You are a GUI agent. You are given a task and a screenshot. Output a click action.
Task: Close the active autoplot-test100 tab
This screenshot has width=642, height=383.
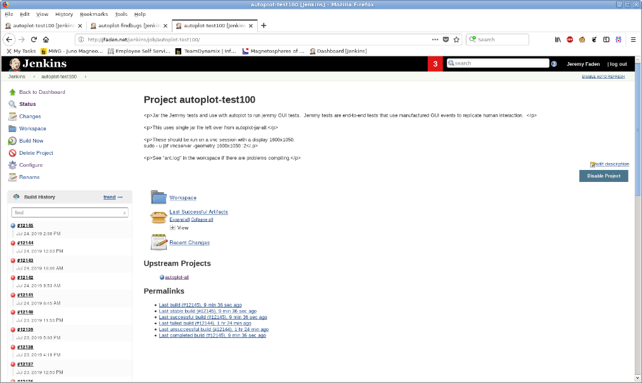tap(250, 25)
